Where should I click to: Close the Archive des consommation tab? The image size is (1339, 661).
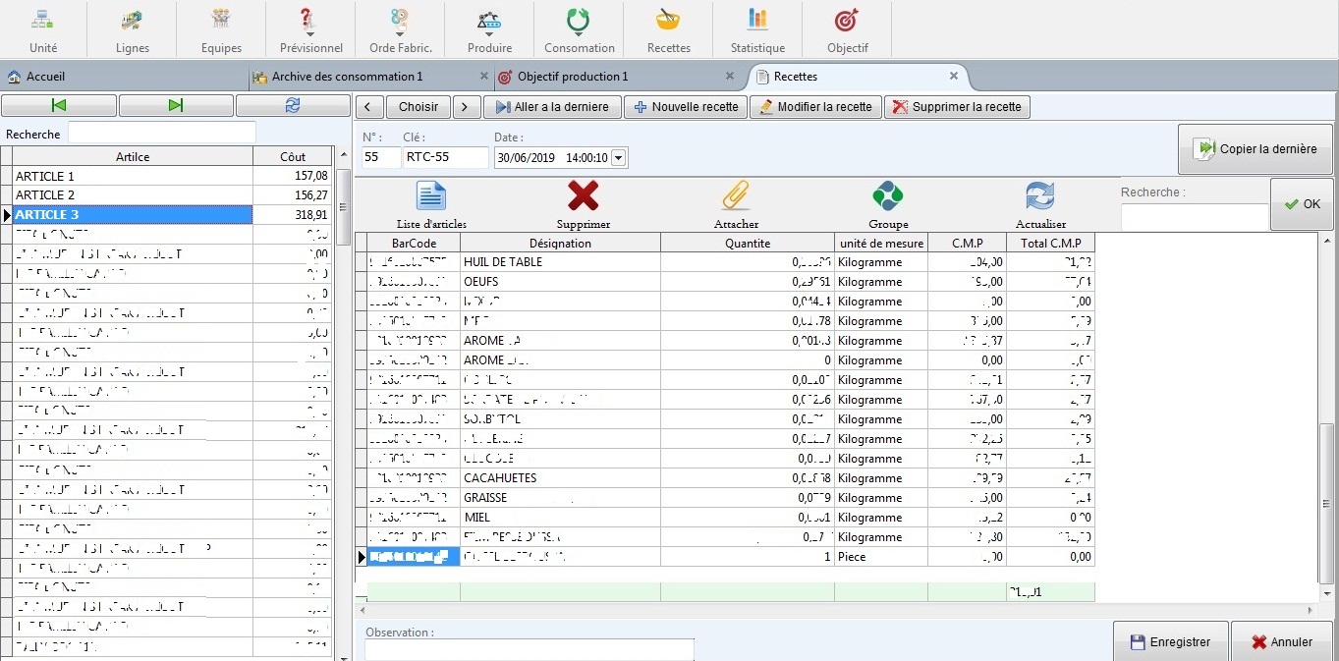483,77
